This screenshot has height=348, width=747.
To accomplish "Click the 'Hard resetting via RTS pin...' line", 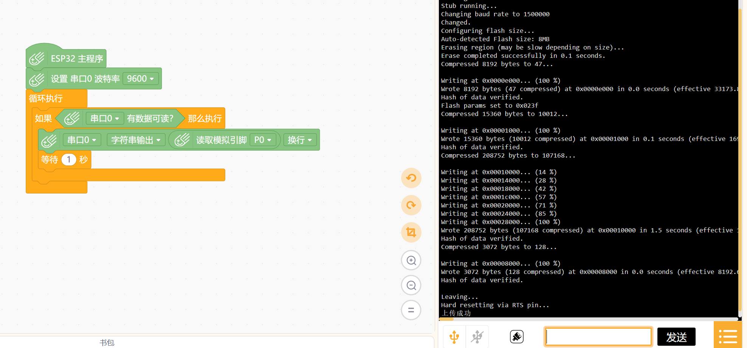I will [x=495, y=305].
